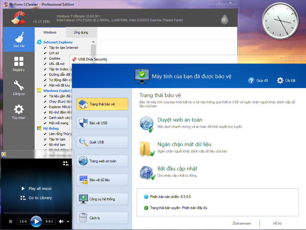Viewport: 306px width, 230px height.
Task: Open the Duyệt web an toàn link
Action: pyautogui.click(x=180, y=120)
